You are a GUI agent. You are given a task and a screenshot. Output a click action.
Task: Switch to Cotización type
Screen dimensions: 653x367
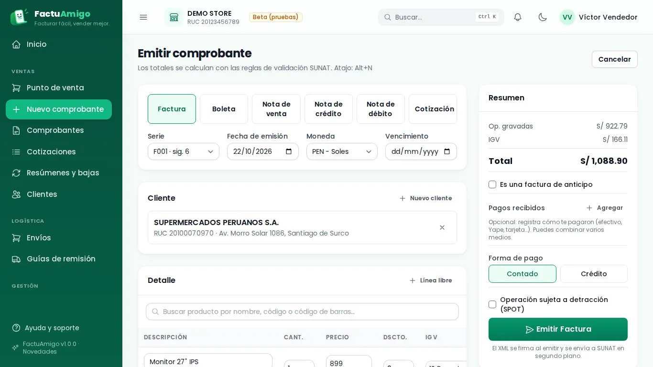pyautogui.click(x=433, y=109)
